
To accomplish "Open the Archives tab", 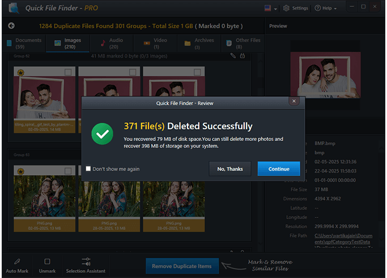I will click(198, 43).
